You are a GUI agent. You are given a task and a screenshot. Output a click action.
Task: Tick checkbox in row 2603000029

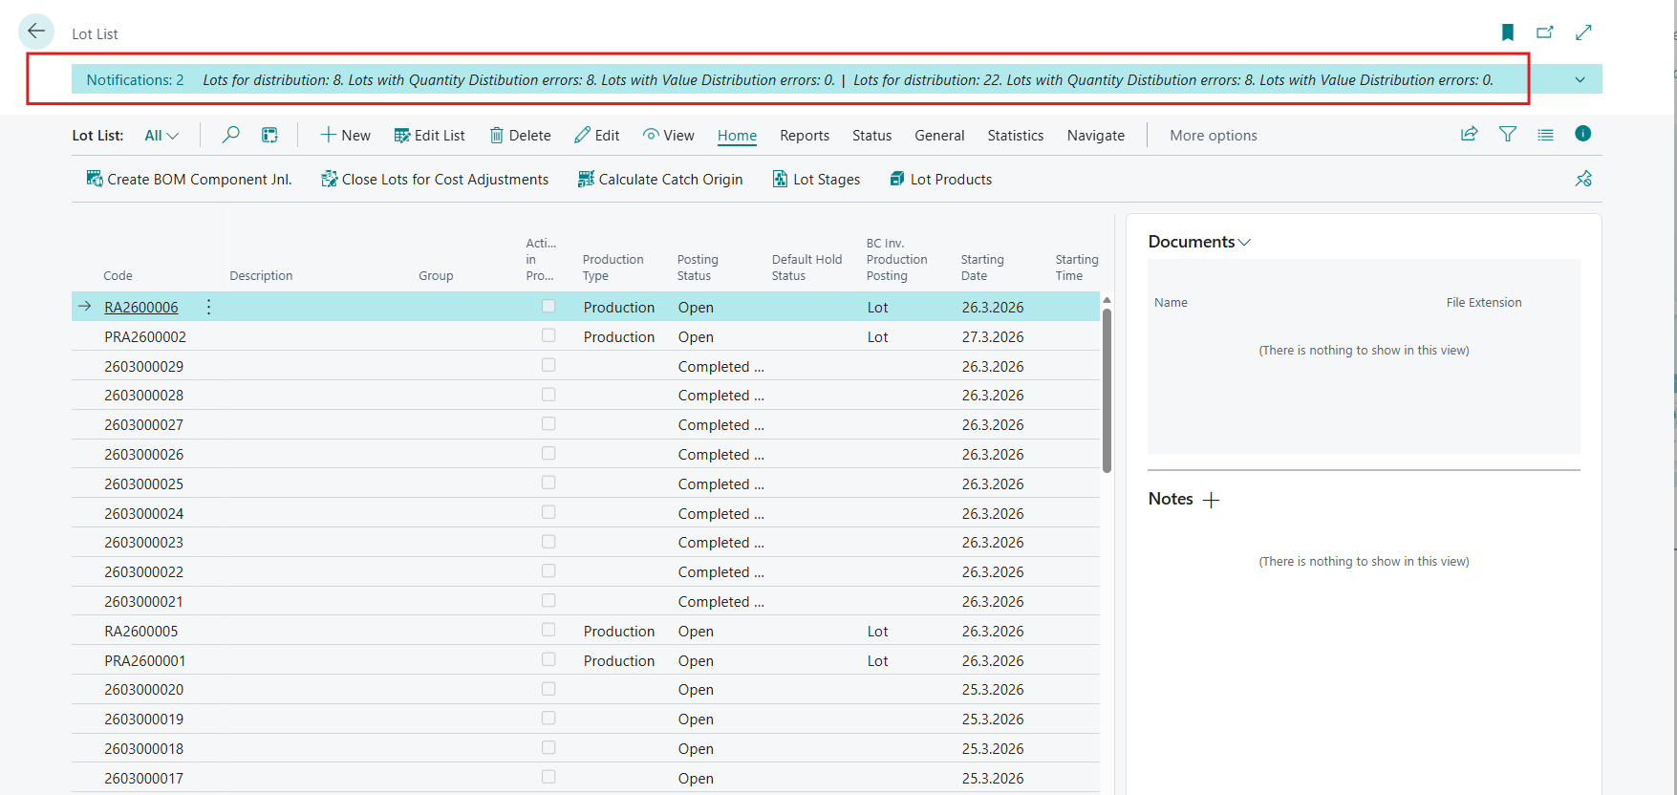pos(548,365)
